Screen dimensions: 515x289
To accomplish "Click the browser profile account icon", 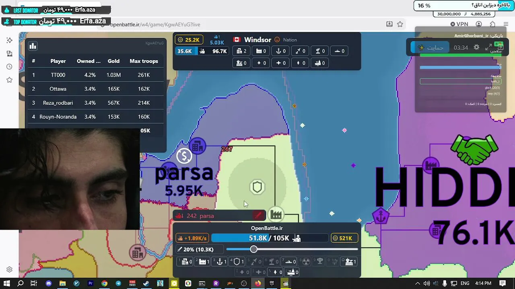I will pos(479,24).
